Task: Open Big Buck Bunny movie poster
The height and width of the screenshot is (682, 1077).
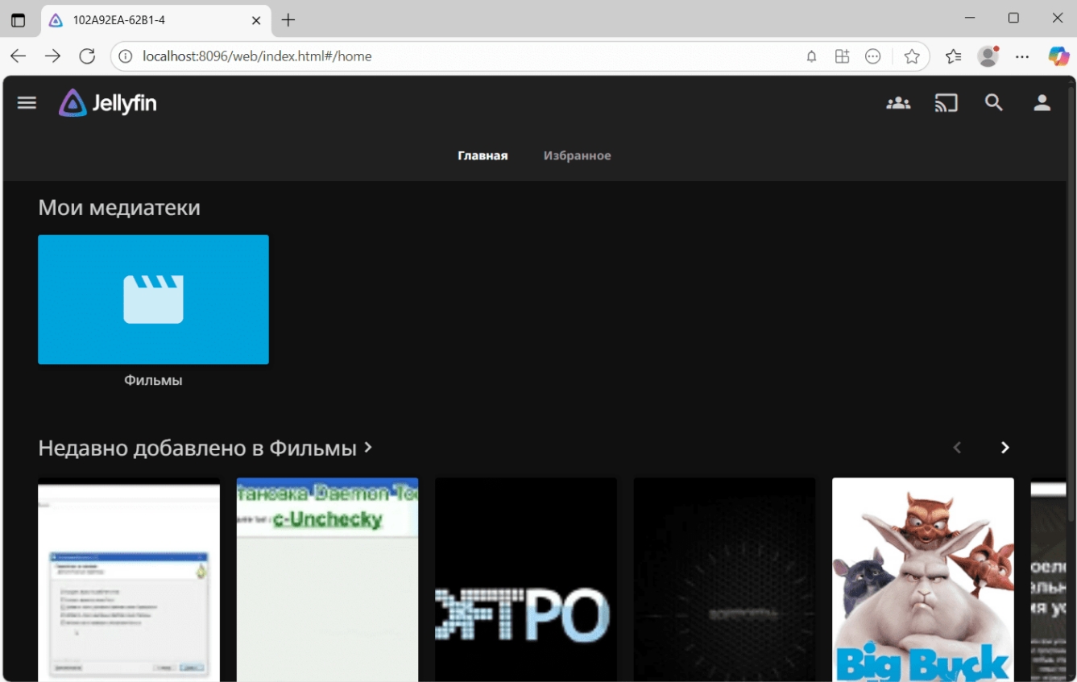Action: [922, 578]
